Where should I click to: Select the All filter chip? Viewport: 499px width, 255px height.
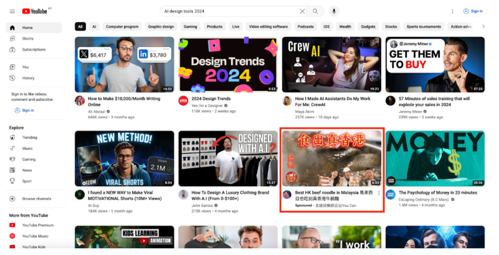[80, 27]
